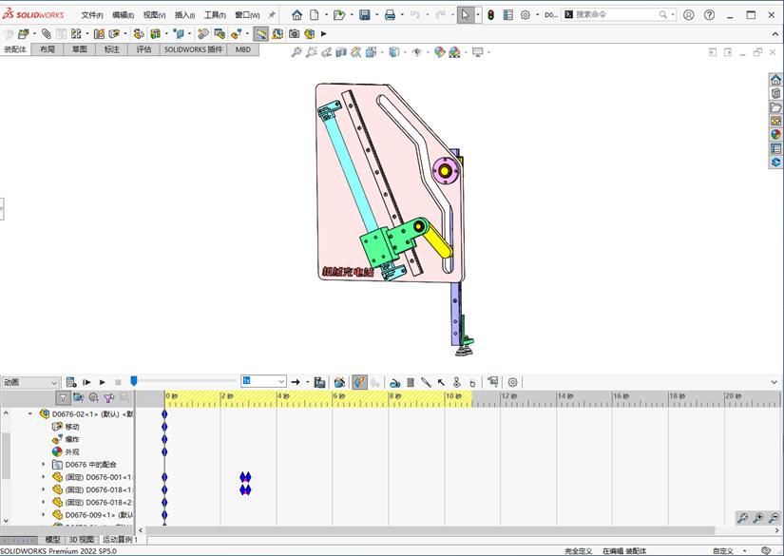Play the animation from start
784x556 pixels.
[86, 382]
